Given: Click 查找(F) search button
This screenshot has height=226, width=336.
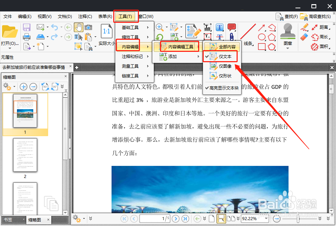Looking at the screenshot, I should coord(286,17).
